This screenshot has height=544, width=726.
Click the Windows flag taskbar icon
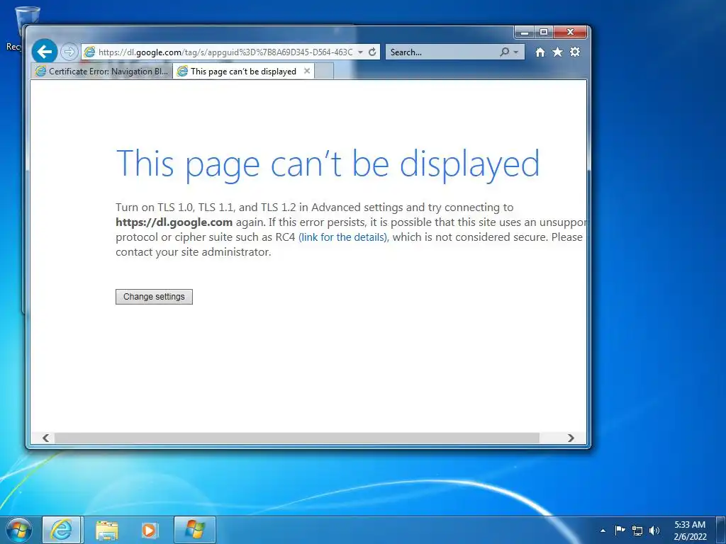(195, 530)
